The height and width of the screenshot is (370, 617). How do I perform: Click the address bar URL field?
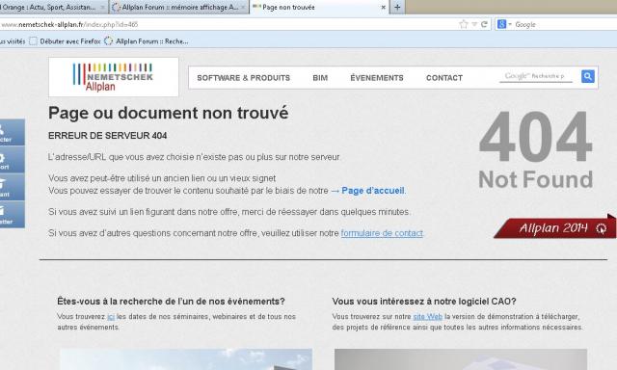click(x=228, y=24)
